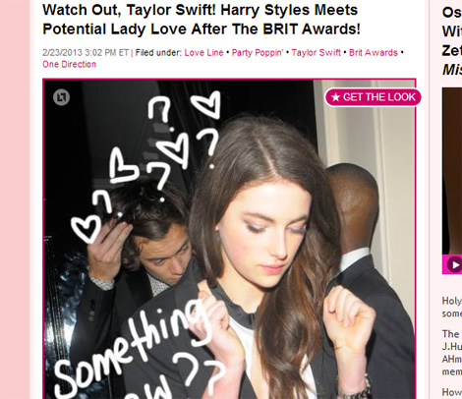This screenshot has width=462, height=399.
Task: Open the One Direction tag link
Action: 69,64
